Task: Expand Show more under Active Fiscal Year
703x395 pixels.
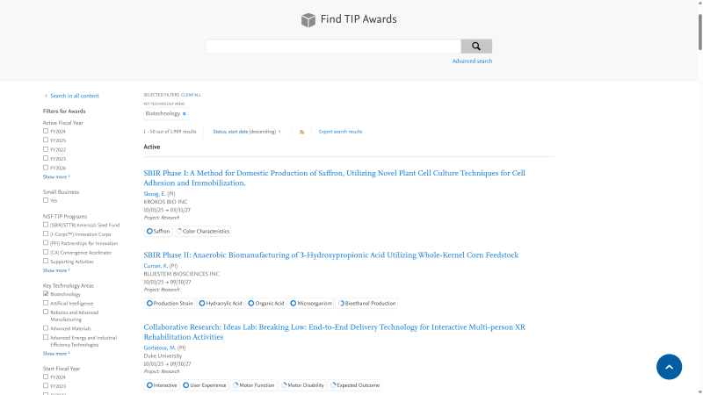Action: [x=56, y=176]
